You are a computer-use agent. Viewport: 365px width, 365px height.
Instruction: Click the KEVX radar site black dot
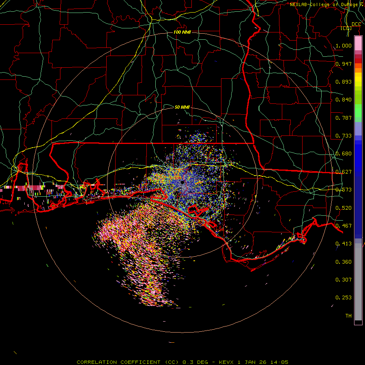pos(182,182)
